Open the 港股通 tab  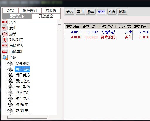pyautogui.click(x=51, y=11)
